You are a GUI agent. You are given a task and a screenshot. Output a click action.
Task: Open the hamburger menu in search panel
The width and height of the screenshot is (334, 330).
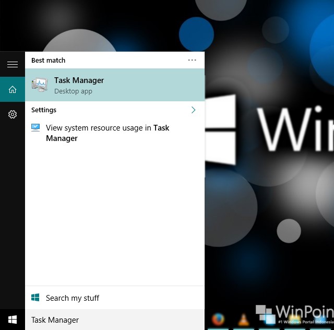(13, 64)
